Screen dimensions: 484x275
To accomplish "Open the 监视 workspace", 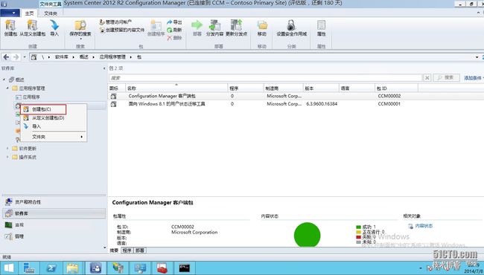I will 54,224.
